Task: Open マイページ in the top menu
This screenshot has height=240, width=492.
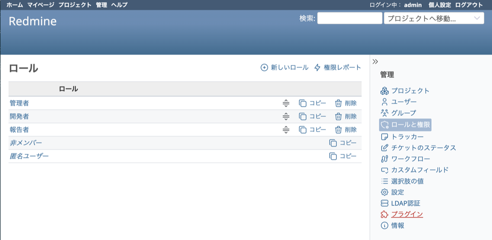Action: pos(41,5)
